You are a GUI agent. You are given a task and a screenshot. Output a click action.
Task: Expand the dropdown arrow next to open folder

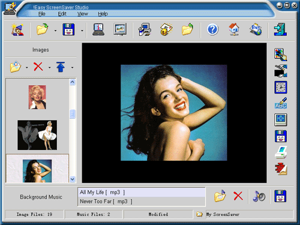[55, 31]
